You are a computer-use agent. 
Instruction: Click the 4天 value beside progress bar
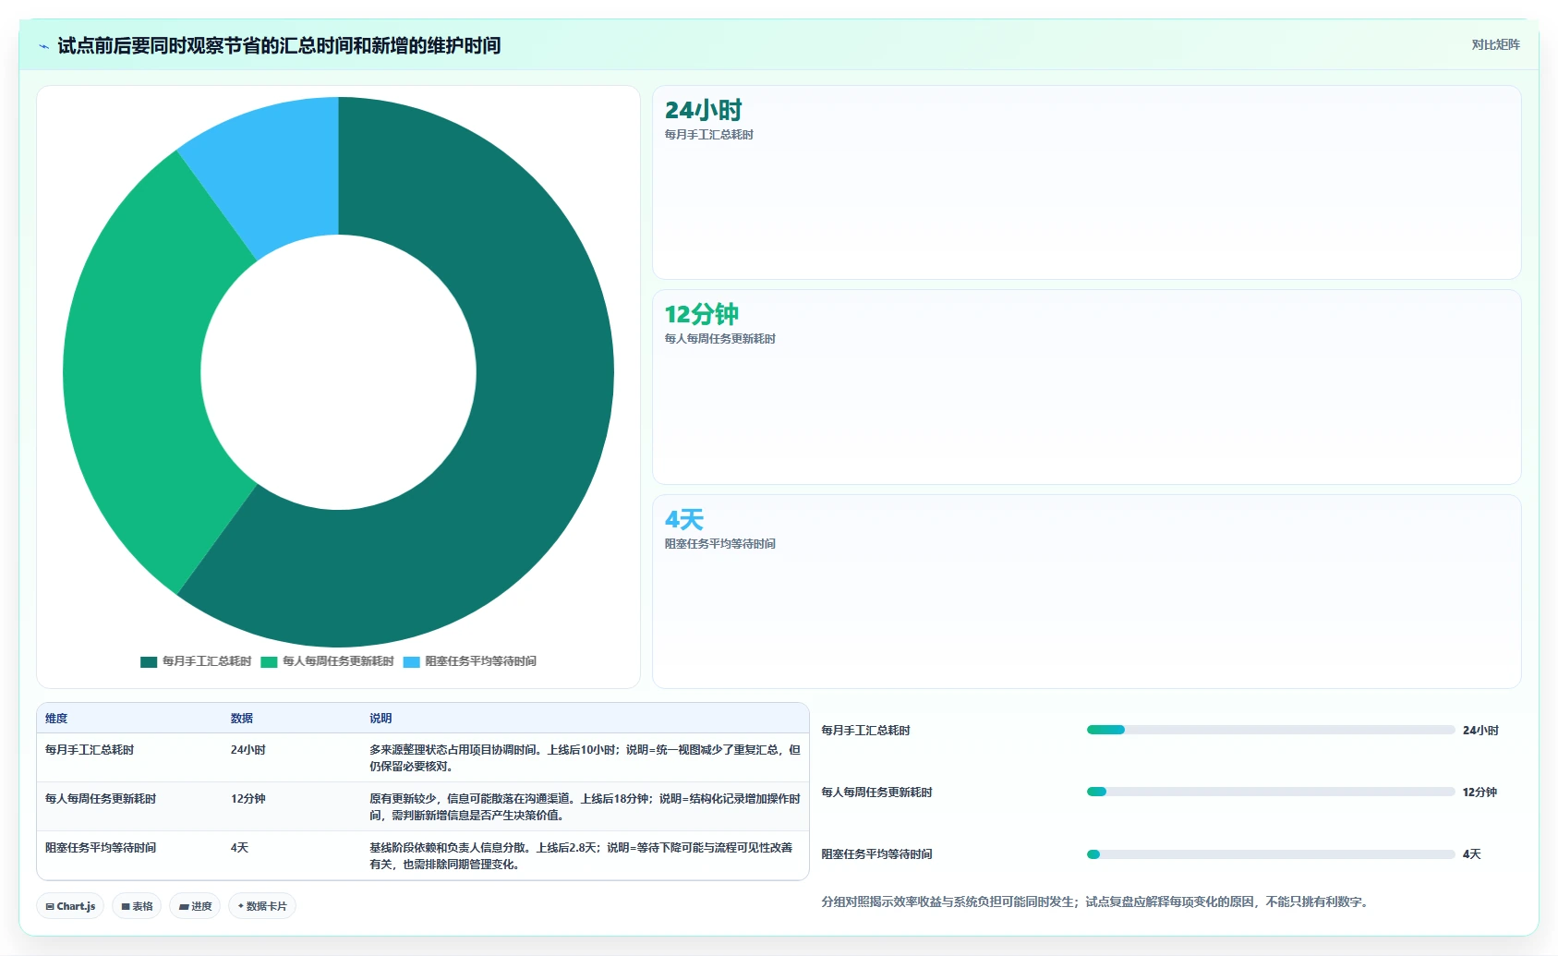[1472, 854]
